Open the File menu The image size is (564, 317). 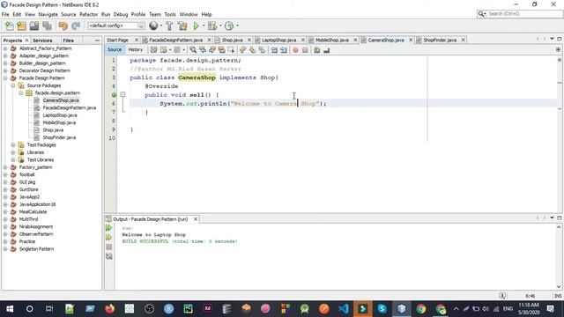(5, 14)
